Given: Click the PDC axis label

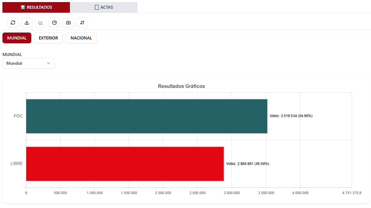Looking at the screenshot, I should 18,116.
